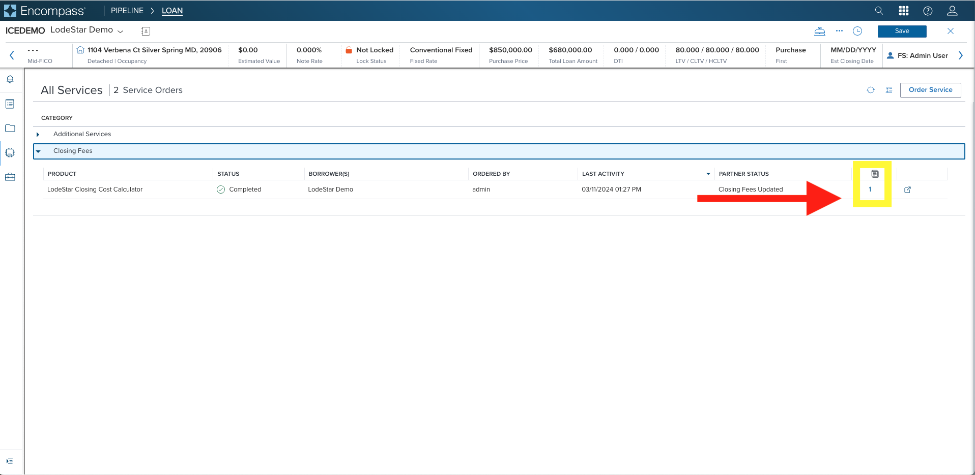Click the service bell concierge icon

tap(820, 31)
